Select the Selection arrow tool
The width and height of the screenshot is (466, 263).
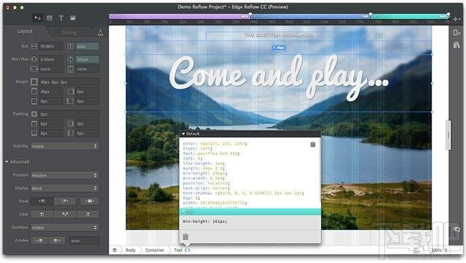[x=37, y=18]
